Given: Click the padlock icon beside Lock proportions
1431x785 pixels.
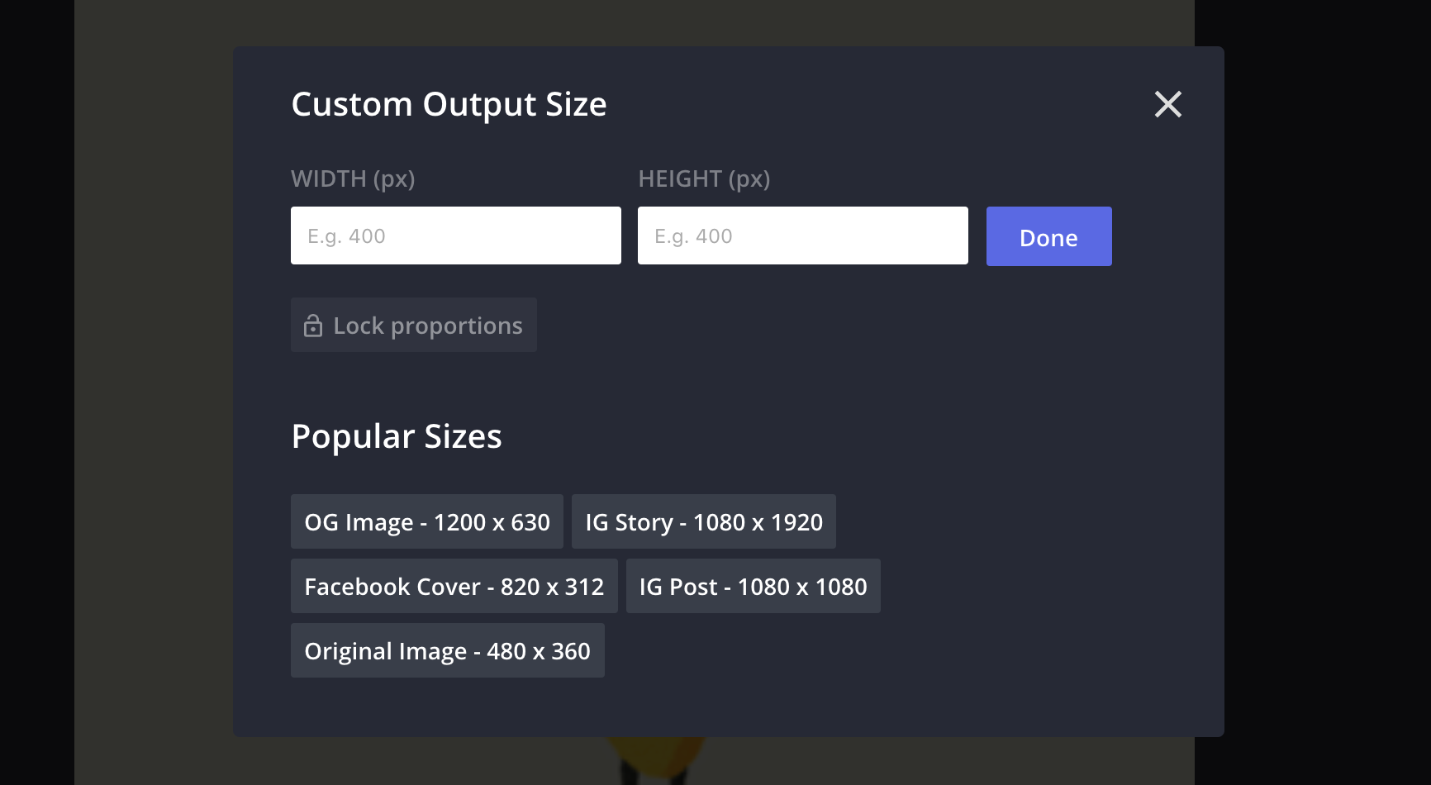Looking at the screenshot, I should 313,326.
